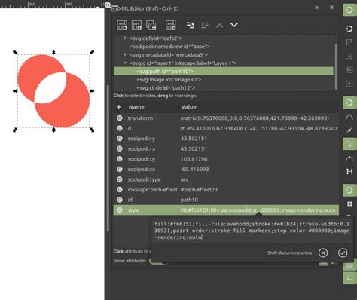
Task: Toggle bounding box snapping
Action: tap(349, 29)
